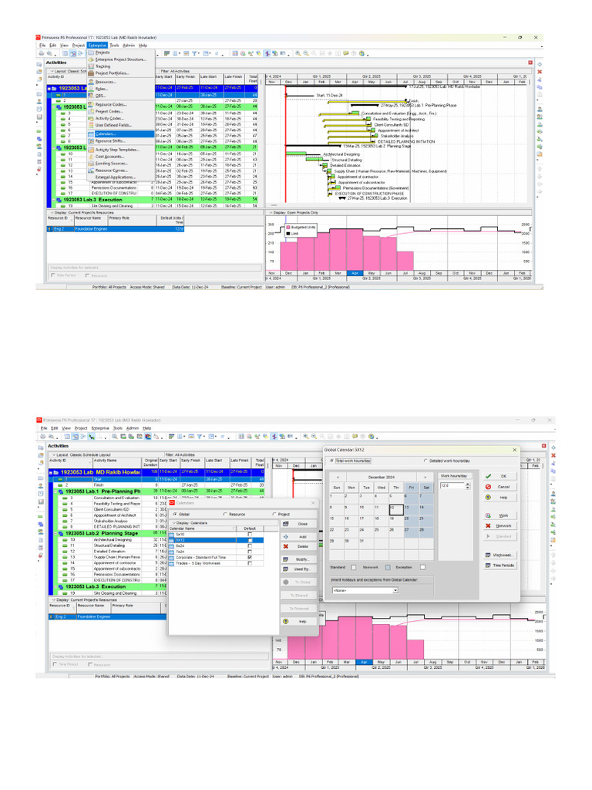This screenshot has height=790, width=592.
Task: Increase Work hours/day spinner value
Action: 468,484
